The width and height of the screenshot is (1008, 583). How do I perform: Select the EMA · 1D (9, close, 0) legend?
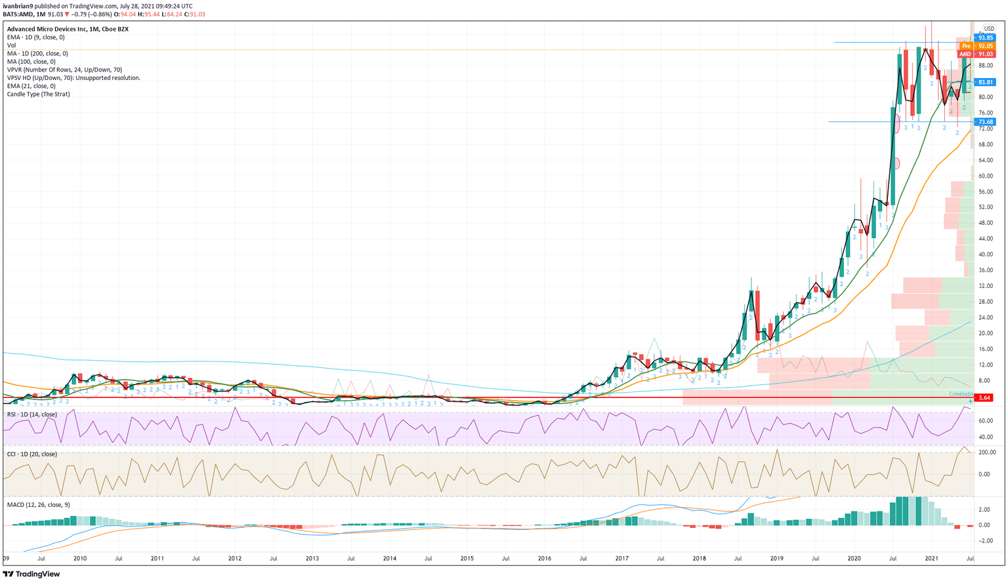point(35,37)
